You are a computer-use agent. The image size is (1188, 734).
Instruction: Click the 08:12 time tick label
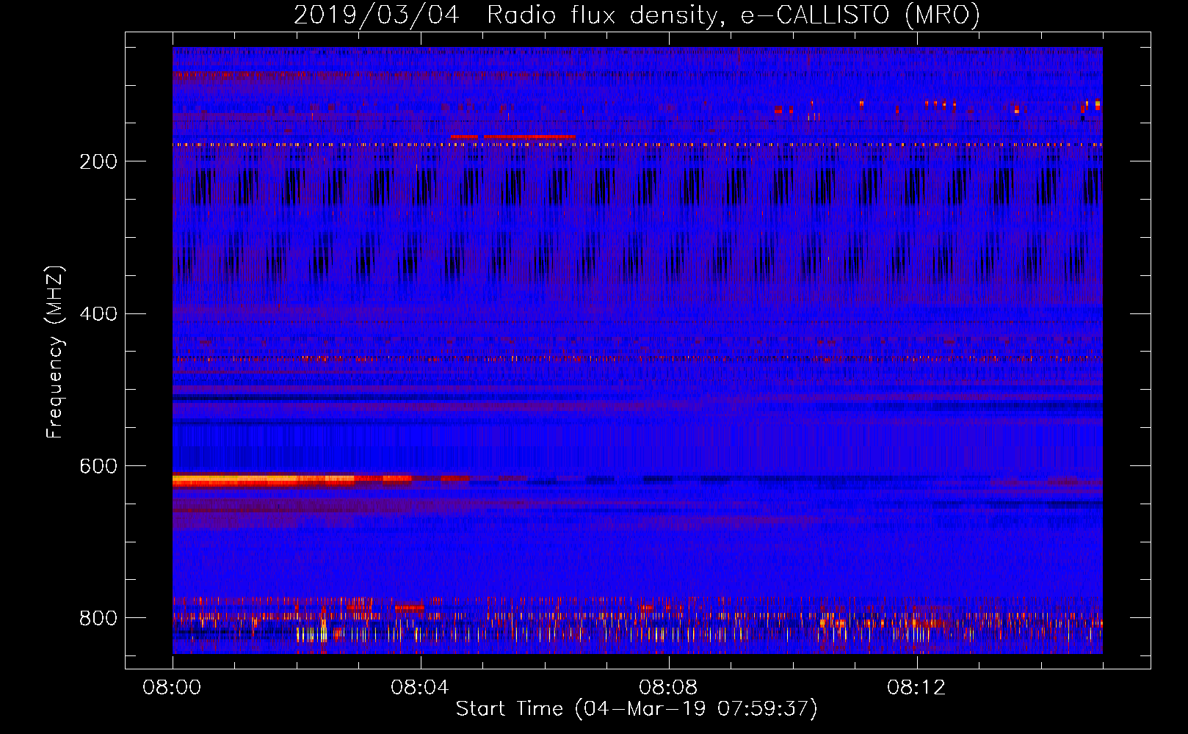click(916, 688)
